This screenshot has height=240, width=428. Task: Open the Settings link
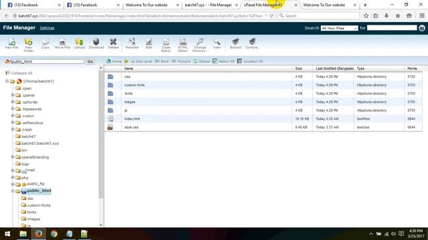(x=47, y=28)
